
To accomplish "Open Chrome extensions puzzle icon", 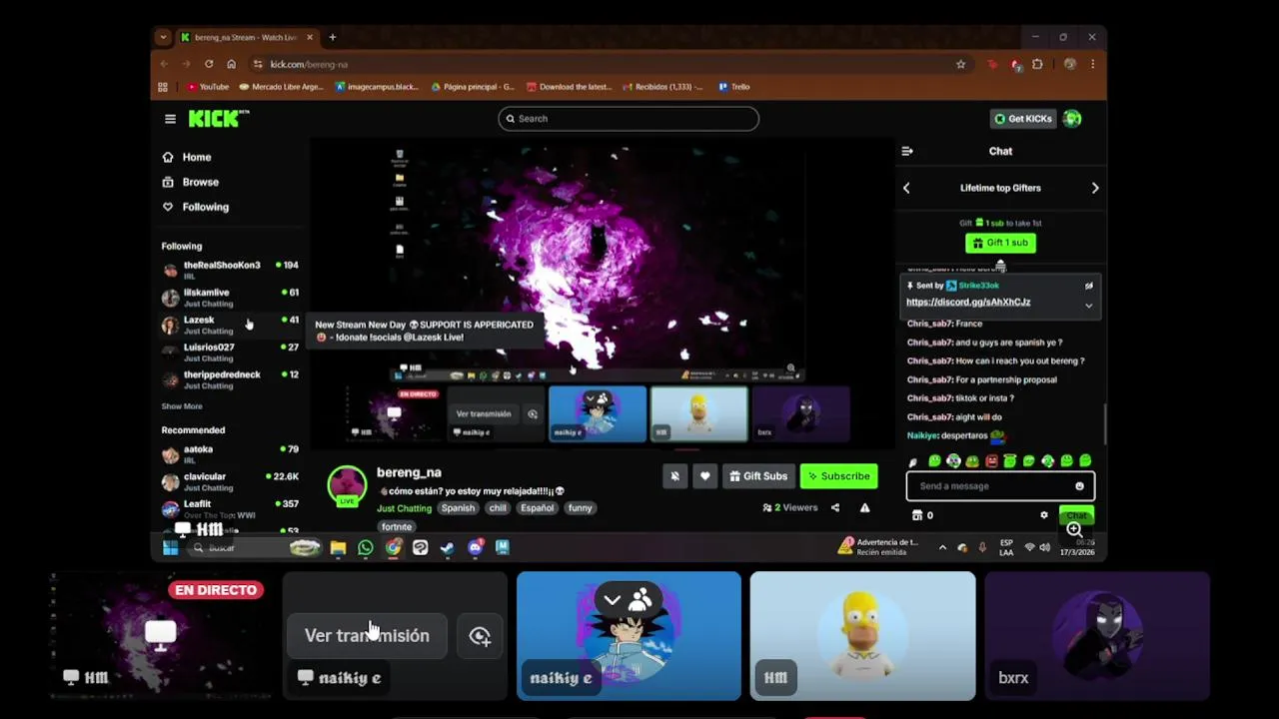I will coord(1037,64).
